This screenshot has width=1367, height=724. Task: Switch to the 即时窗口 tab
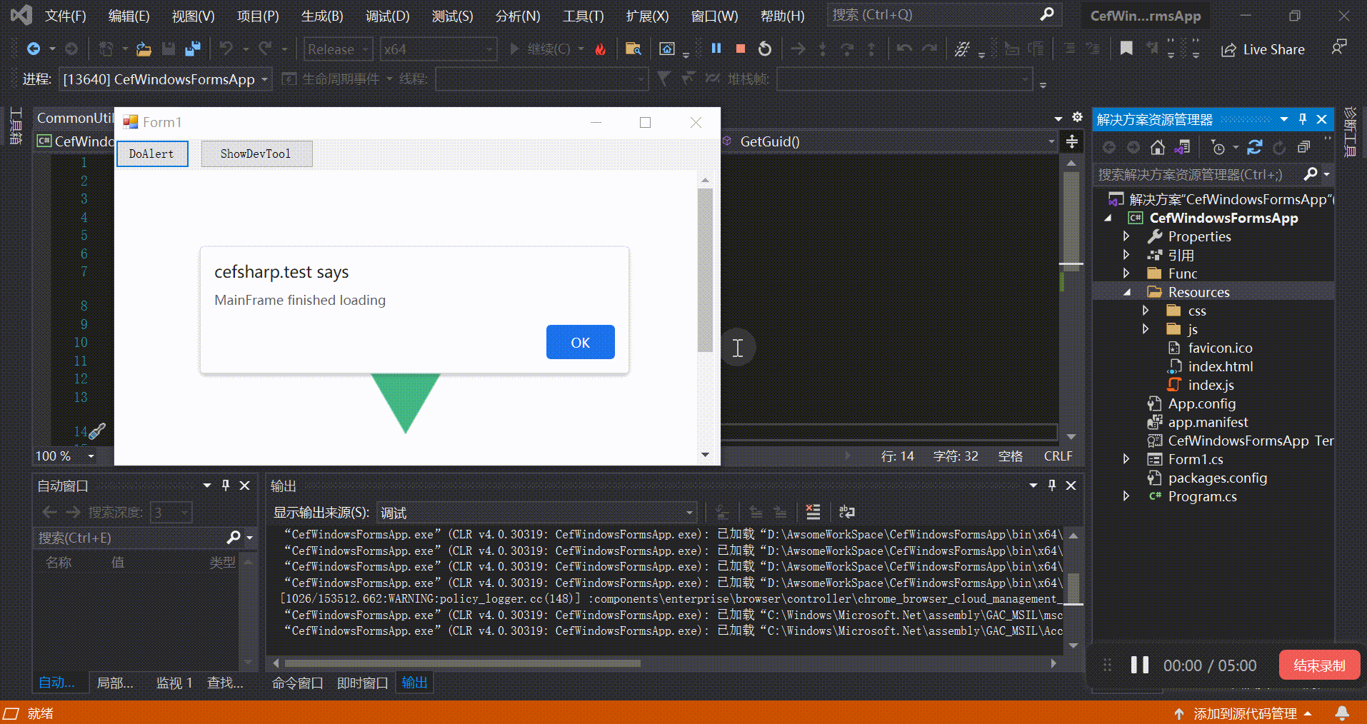(x=363, y=683)
